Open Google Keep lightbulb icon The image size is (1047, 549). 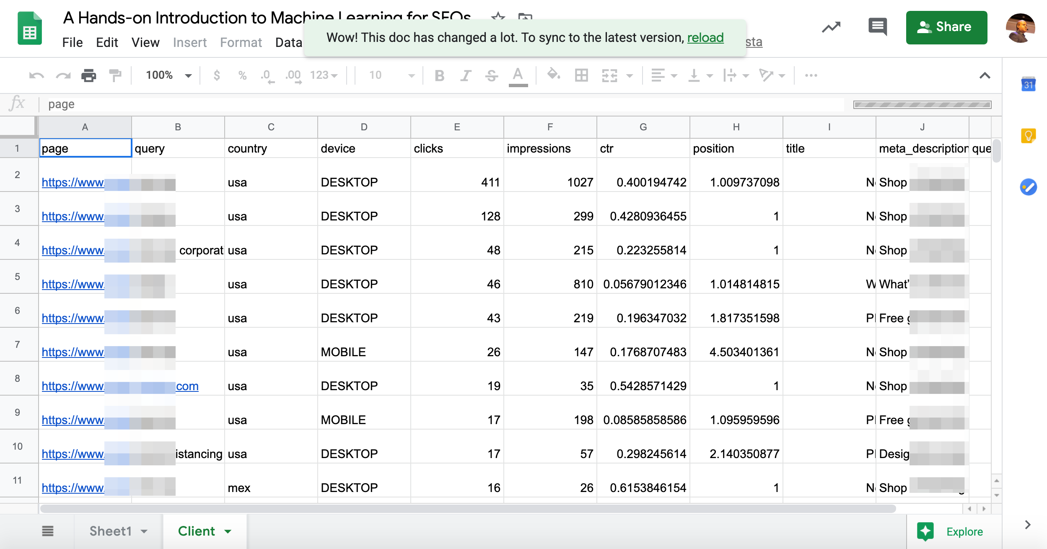point(1028,136)
